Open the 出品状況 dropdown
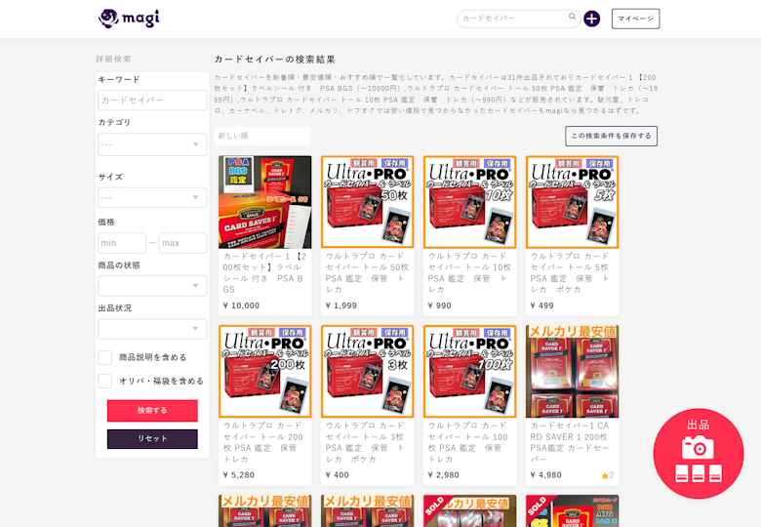The image size is (761, 527). (152, 329)
